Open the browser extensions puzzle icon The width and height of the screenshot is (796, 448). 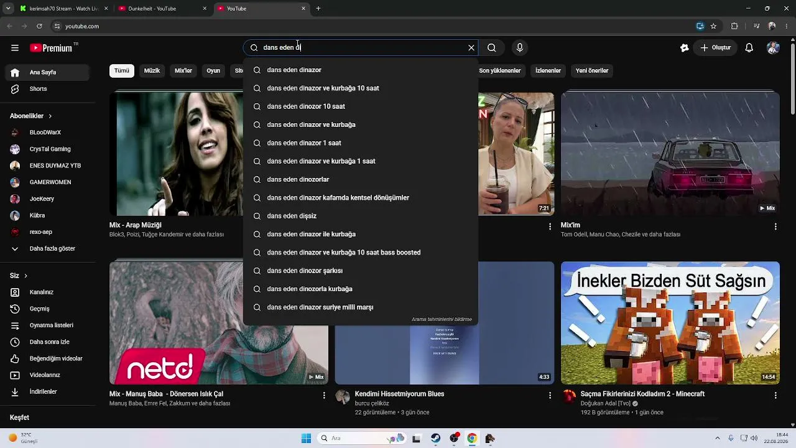click(734, 26)
